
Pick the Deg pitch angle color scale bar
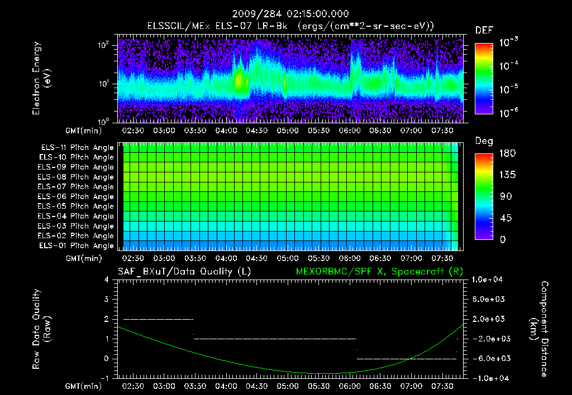[484, 197]
